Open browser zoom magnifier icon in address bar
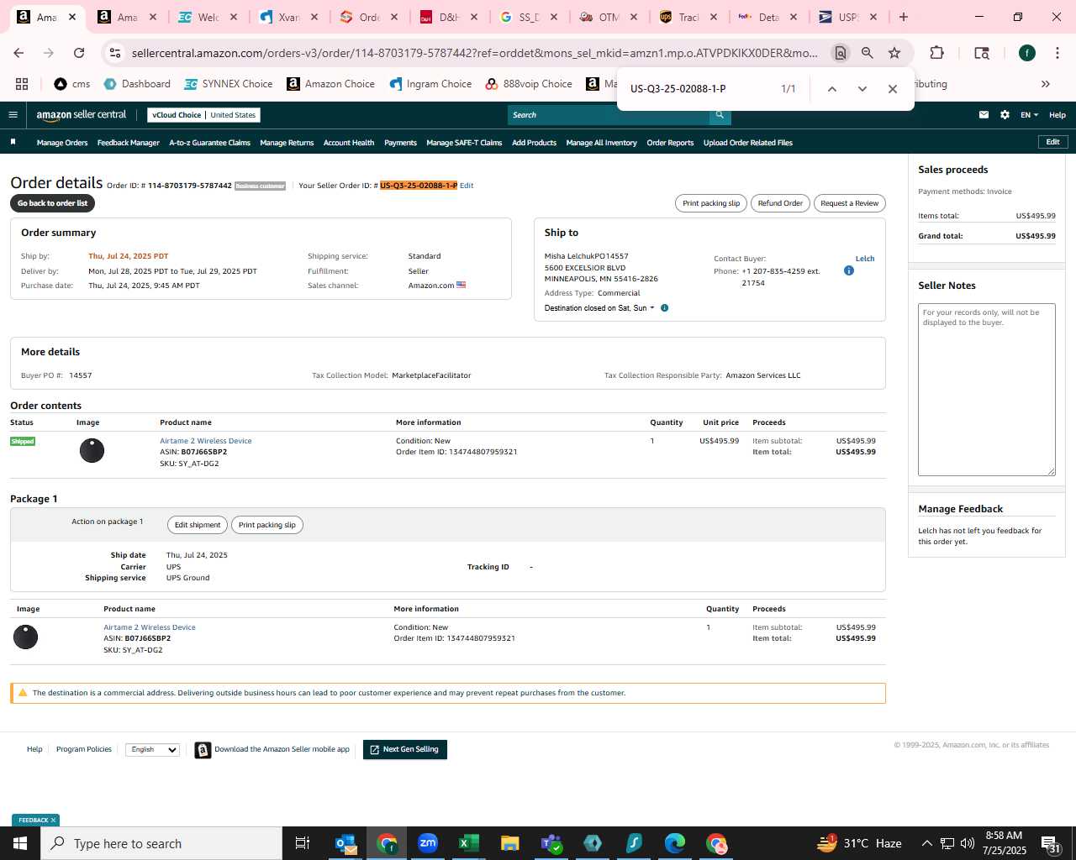The height and width of the screenshot is (860, 1076). pos(867,53)
